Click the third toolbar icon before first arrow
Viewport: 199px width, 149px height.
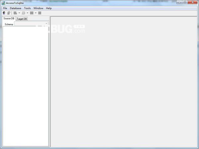[x=15, y=13]
